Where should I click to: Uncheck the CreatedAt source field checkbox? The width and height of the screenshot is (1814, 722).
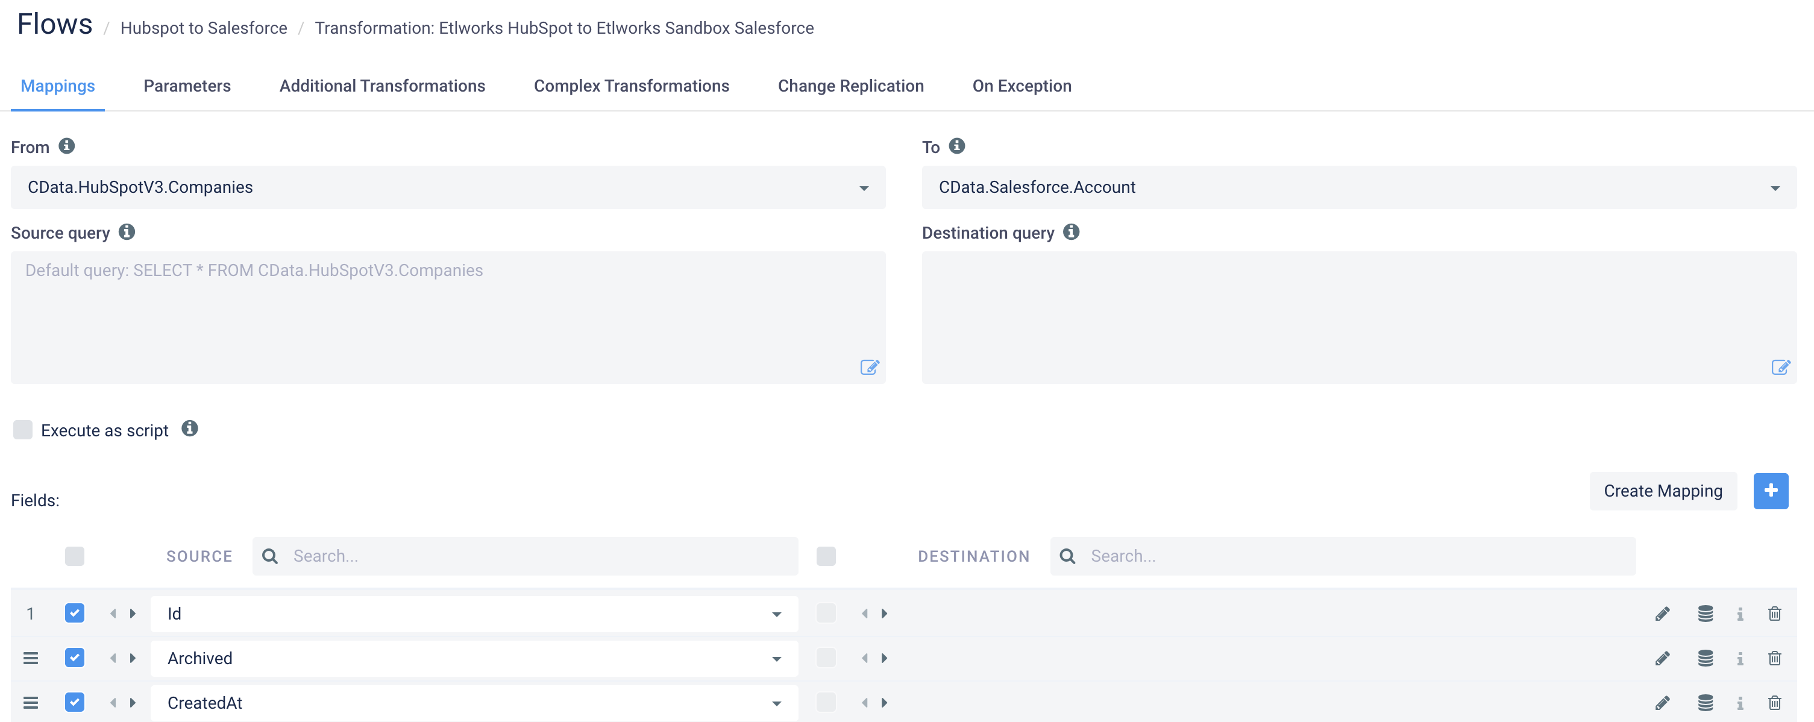pos(75,702)
